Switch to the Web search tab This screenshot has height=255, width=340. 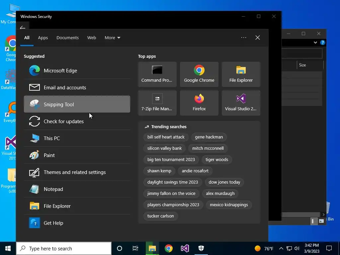coord(92,38)
